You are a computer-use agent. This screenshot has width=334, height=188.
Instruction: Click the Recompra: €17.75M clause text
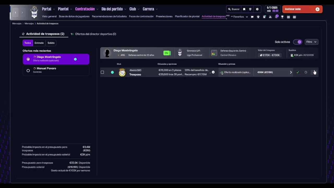tap(195, 74)
